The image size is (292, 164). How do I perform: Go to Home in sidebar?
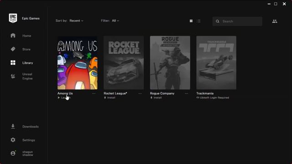(x=26, y=36)
